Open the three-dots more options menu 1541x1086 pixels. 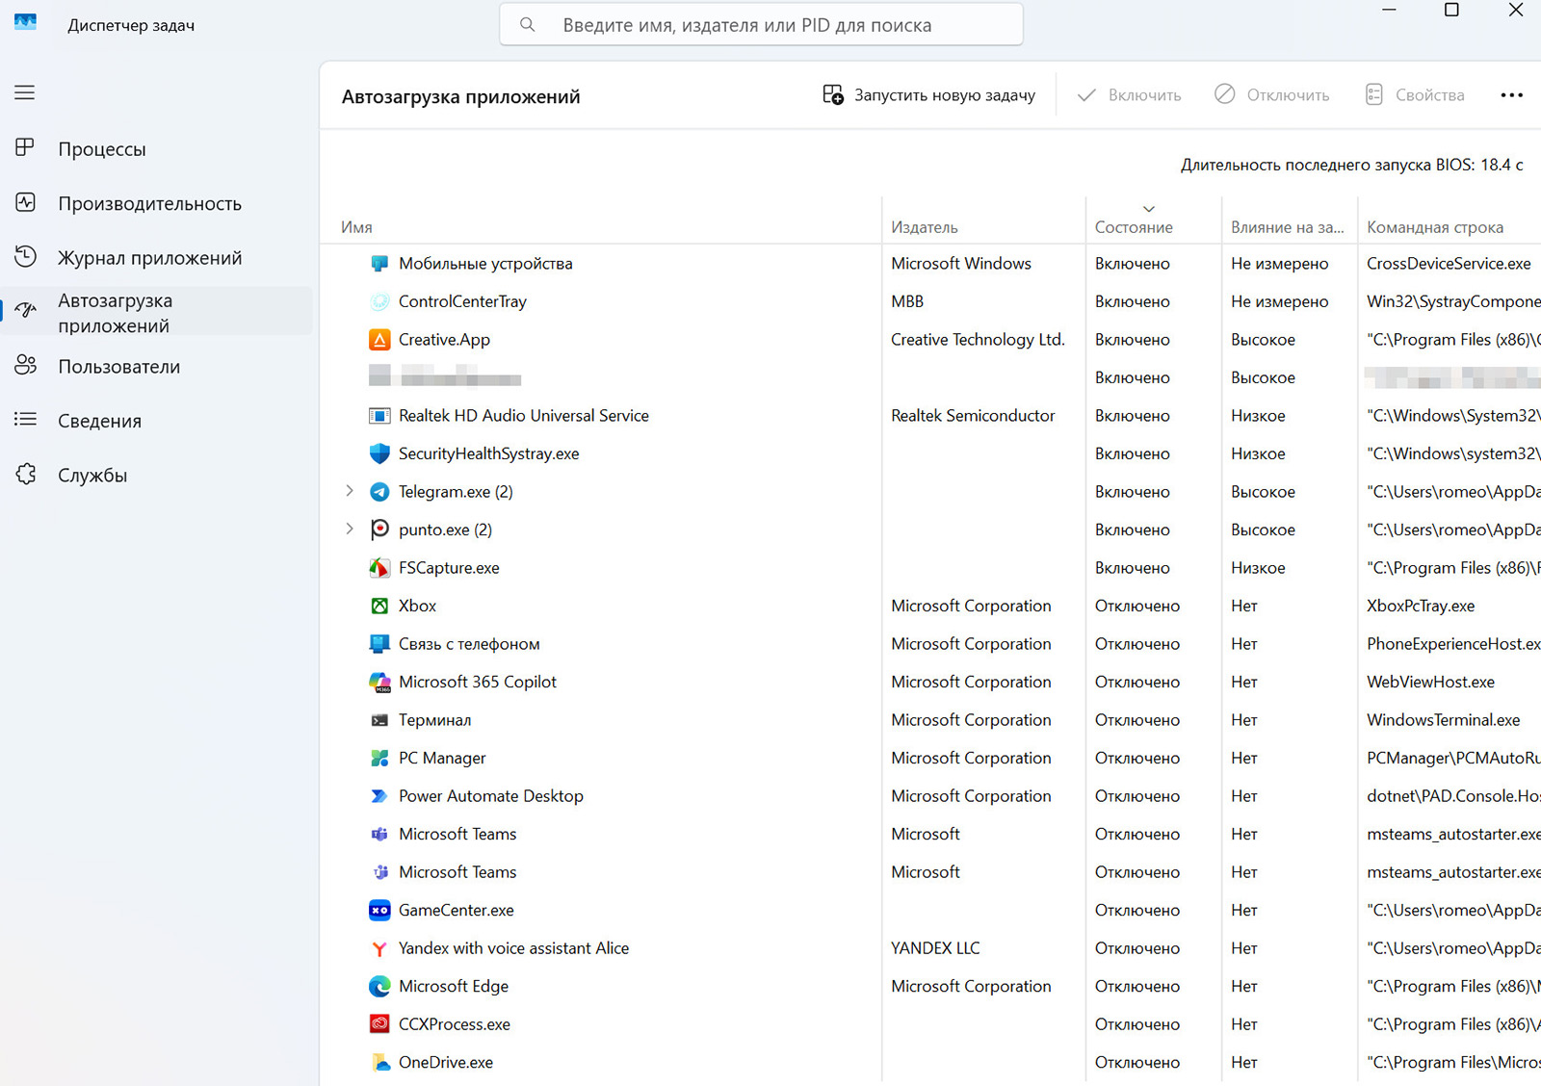tap(1511, 95)
